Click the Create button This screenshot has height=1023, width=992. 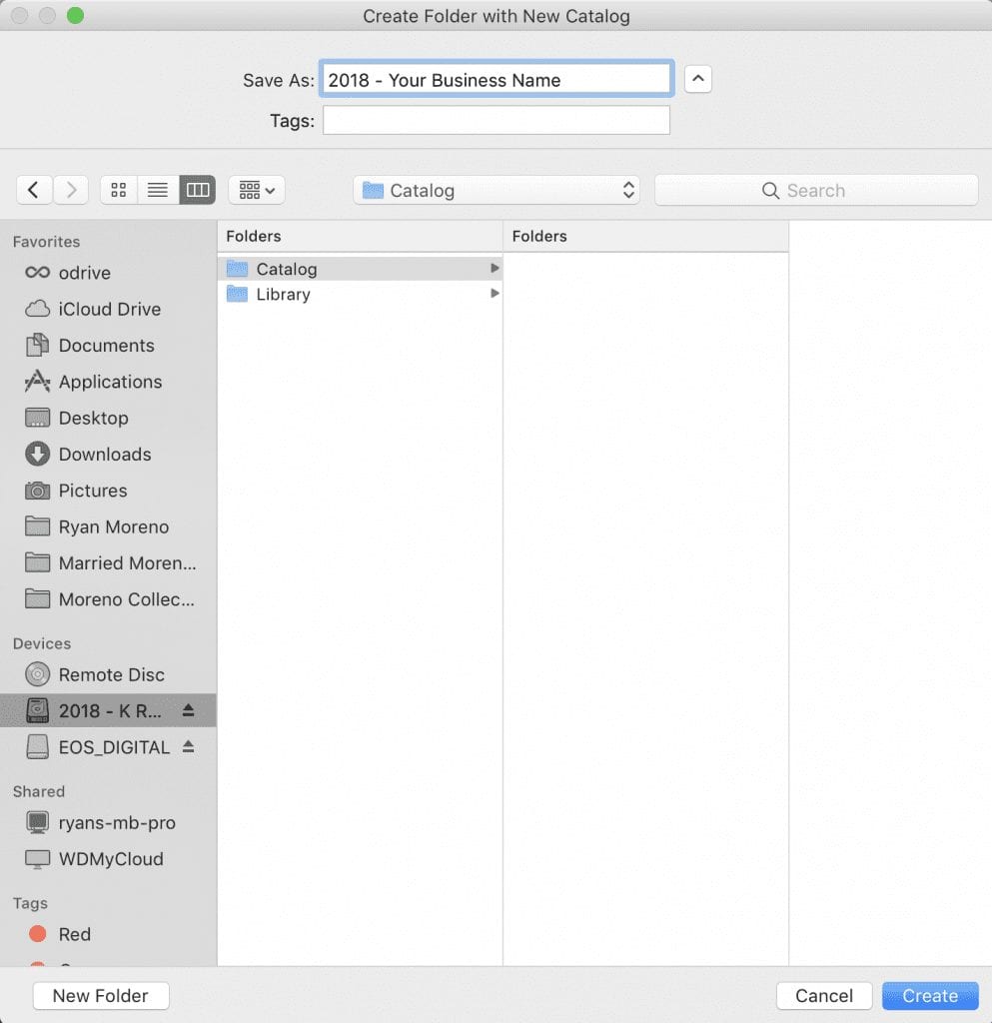[929, 995]
